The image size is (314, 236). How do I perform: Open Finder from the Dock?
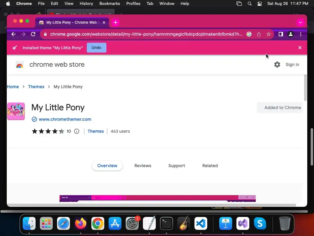click(x=29, y=223)
